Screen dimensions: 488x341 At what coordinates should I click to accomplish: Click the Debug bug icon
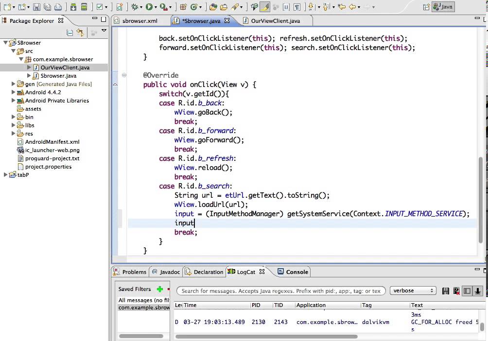pos(135,7)
